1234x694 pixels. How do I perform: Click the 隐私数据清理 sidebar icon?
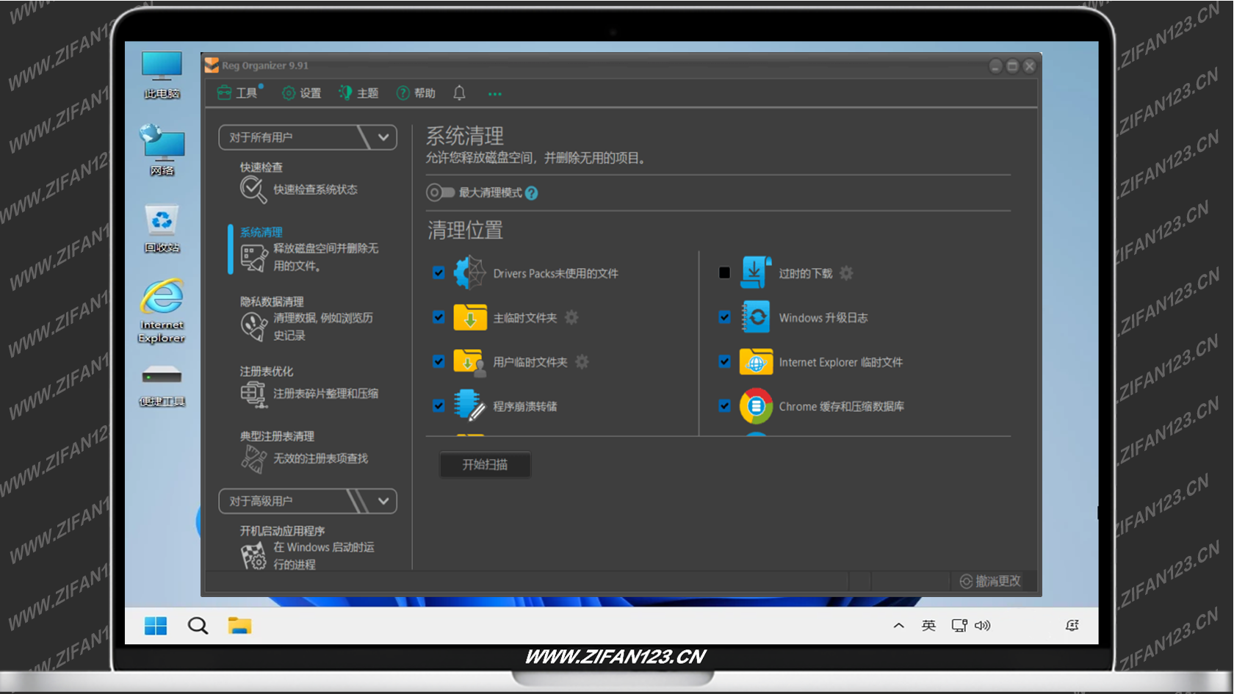[254, 327]
